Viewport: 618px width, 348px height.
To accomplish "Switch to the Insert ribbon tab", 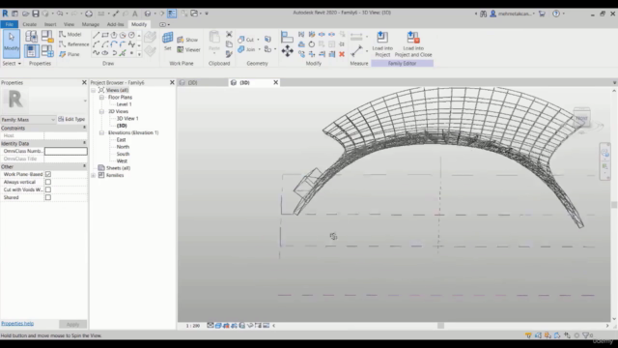I will click(x=50, y=24).
